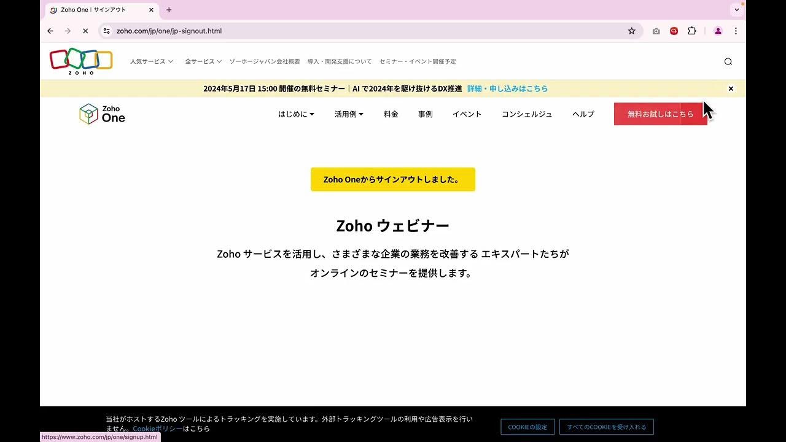Open a new browser tab with plus

(x=169, y=10)
